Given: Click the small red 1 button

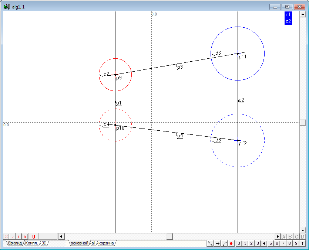Looking at the screenshot, I should [19, 237].
